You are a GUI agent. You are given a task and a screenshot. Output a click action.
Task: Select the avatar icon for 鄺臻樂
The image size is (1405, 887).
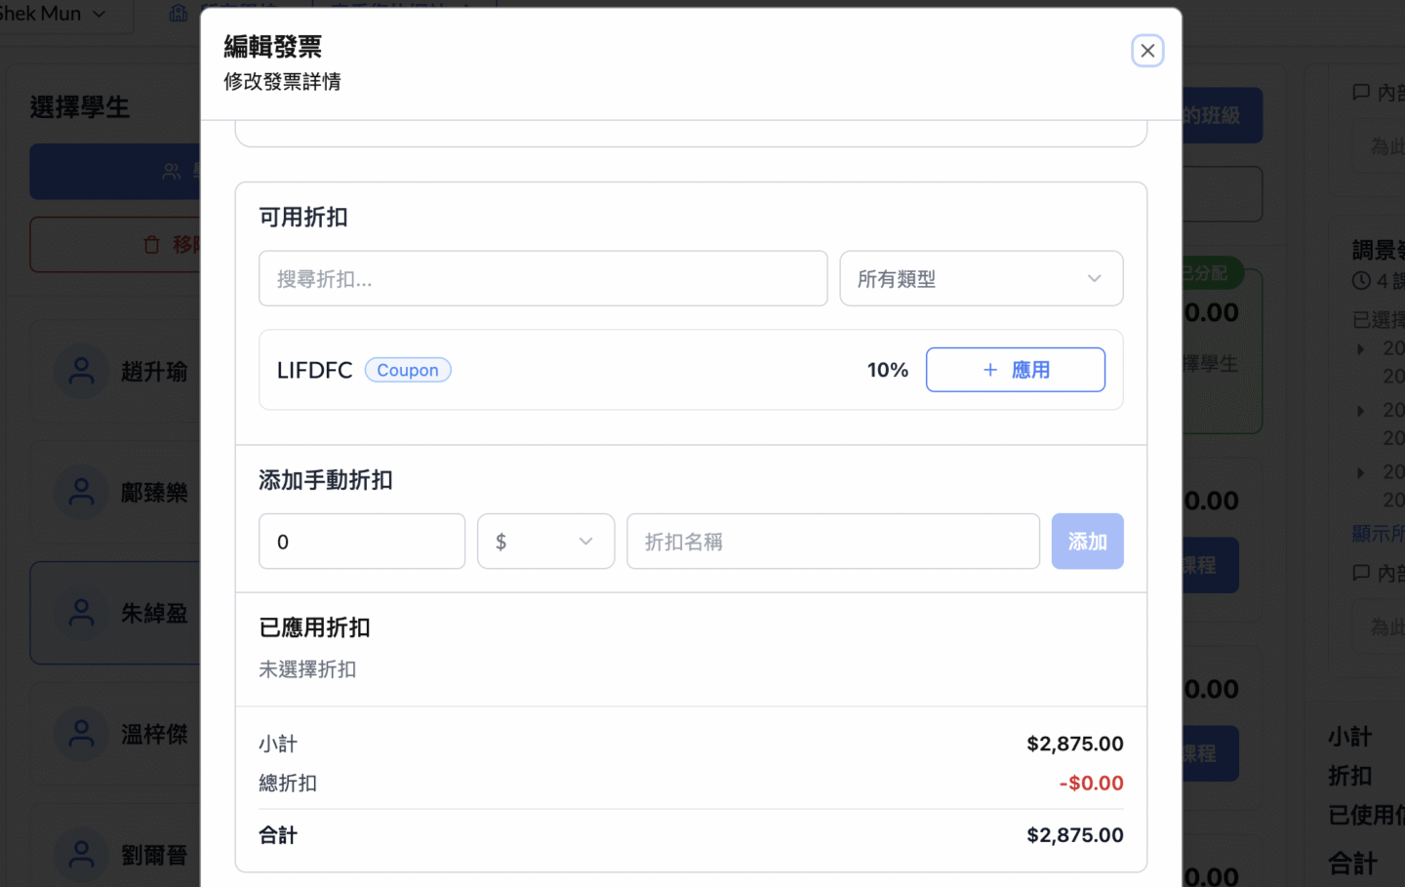click(x=82, y=493)
